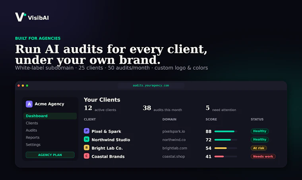Select the Pixel & Spark client name
Viewport: 302px width, 180px height.
tap(106, 131)
